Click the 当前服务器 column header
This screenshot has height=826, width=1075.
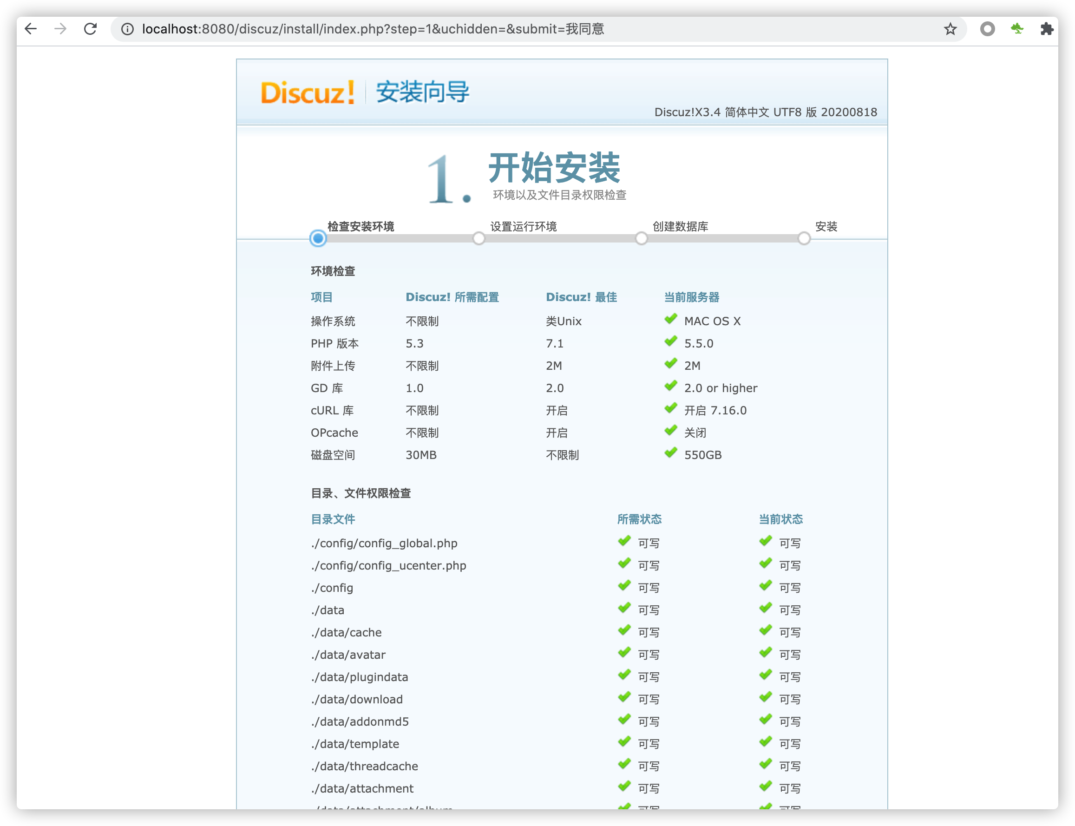pyautogui.click(x=691, y=297)
